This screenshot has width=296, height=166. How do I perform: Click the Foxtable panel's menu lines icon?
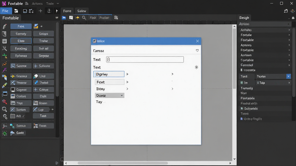[x=57, y=18]
